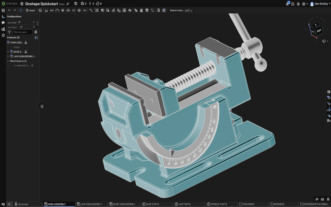Open the view cube display-options dropdown

coord(325,41)
